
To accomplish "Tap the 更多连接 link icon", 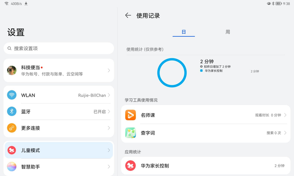I will (12, 128).
